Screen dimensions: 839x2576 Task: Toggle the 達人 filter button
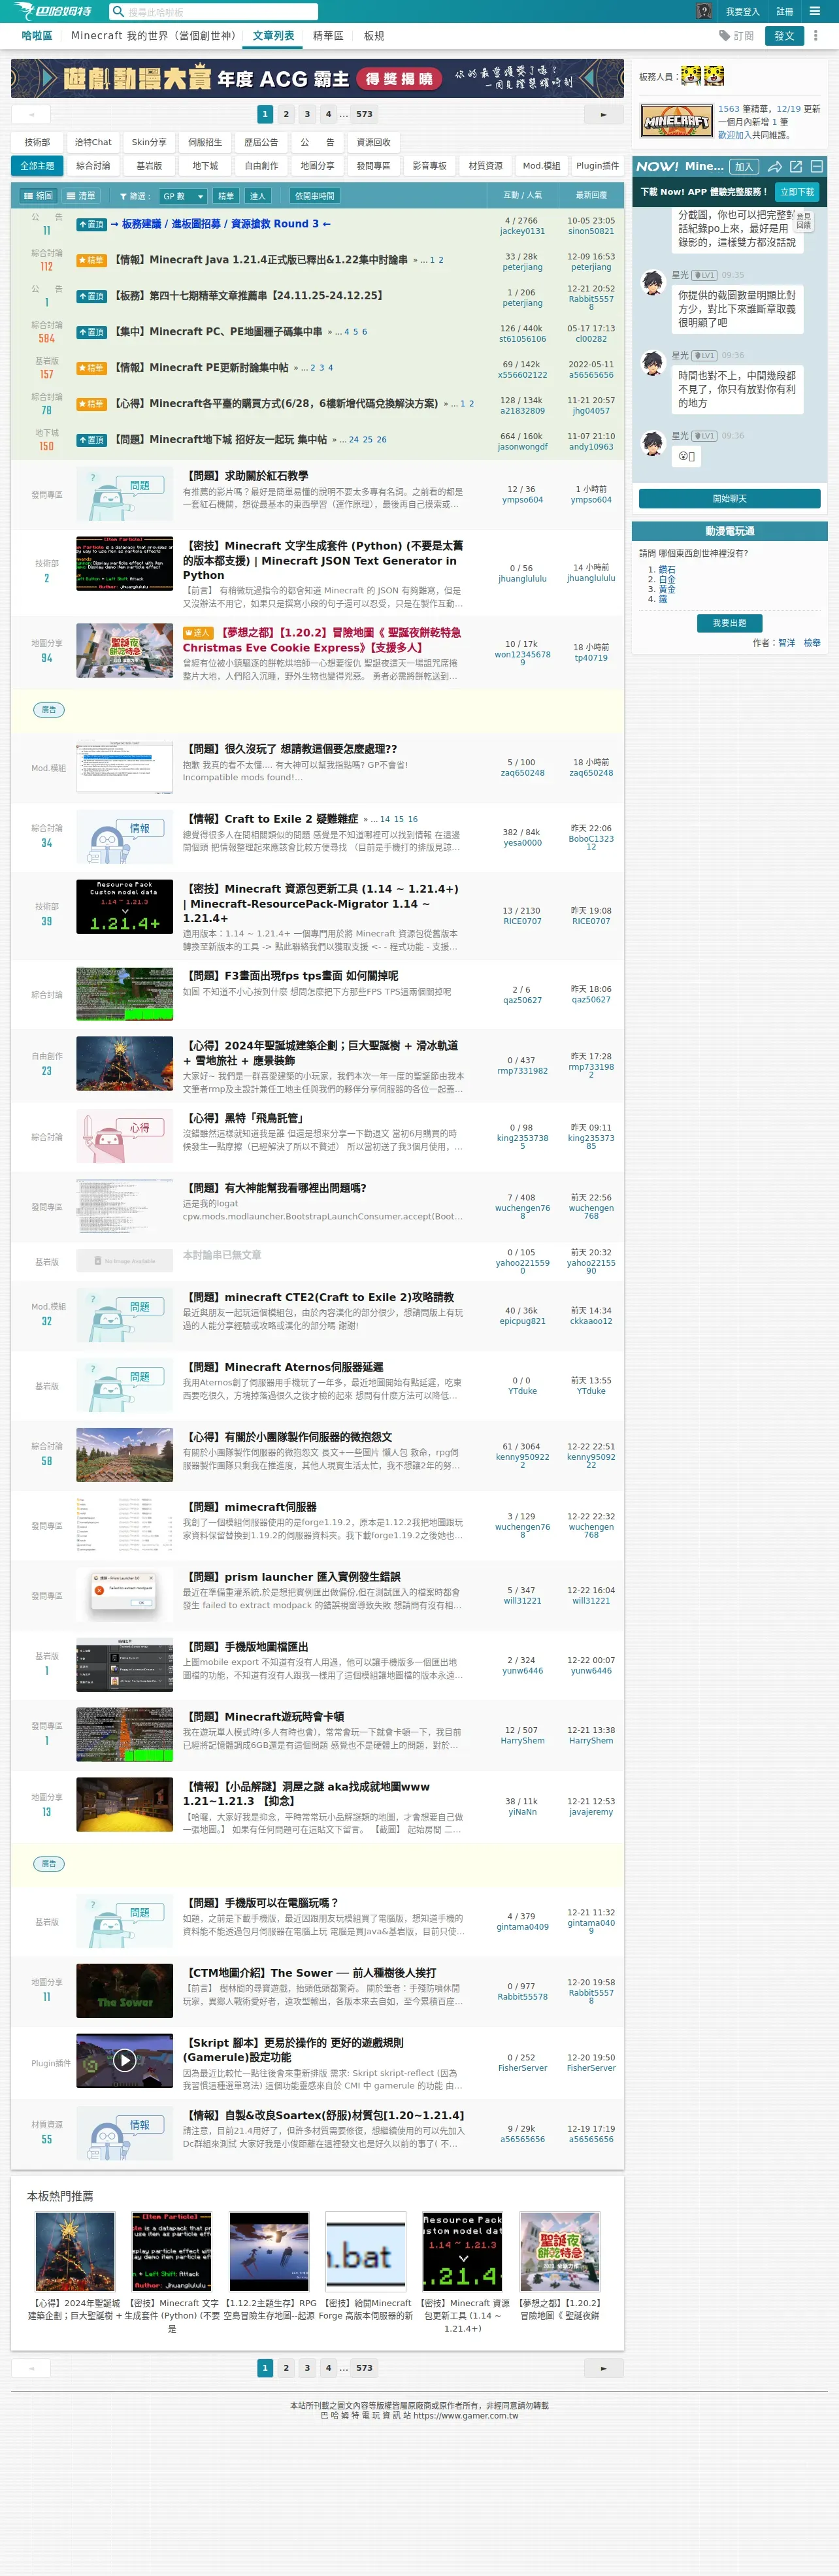click(257, 196)
